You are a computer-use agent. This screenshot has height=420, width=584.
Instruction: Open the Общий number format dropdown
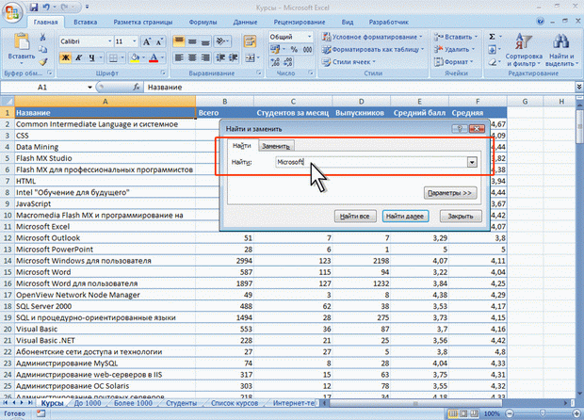309,37
